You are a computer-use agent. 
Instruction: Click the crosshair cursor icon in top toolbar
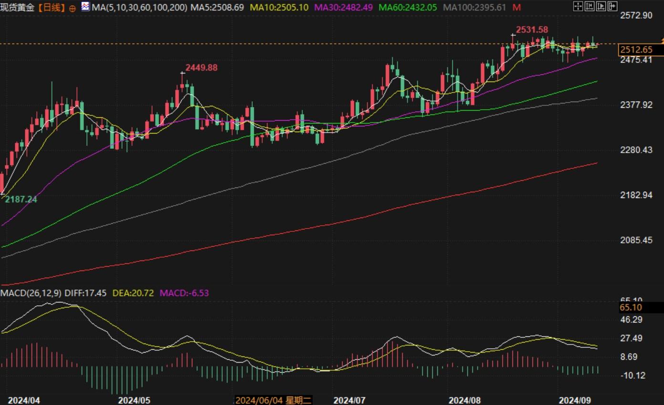578,6
